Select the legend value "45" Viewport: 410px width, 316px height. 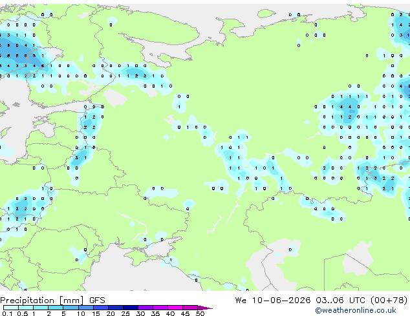click(x=185, y=313)
